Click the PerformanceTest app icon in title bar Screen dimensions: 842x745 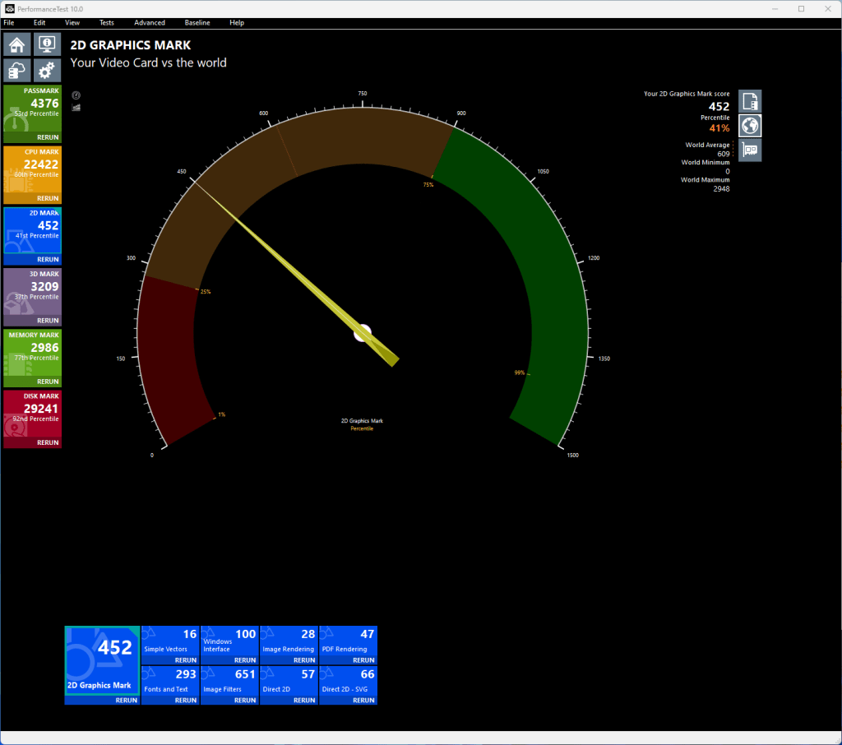point(9,8)
